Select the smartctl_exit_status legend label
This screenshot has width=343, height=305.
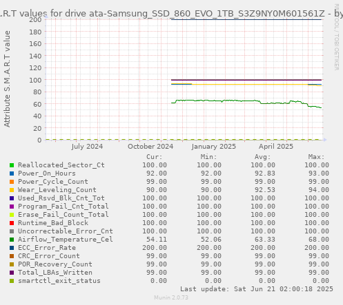point(59,281)
